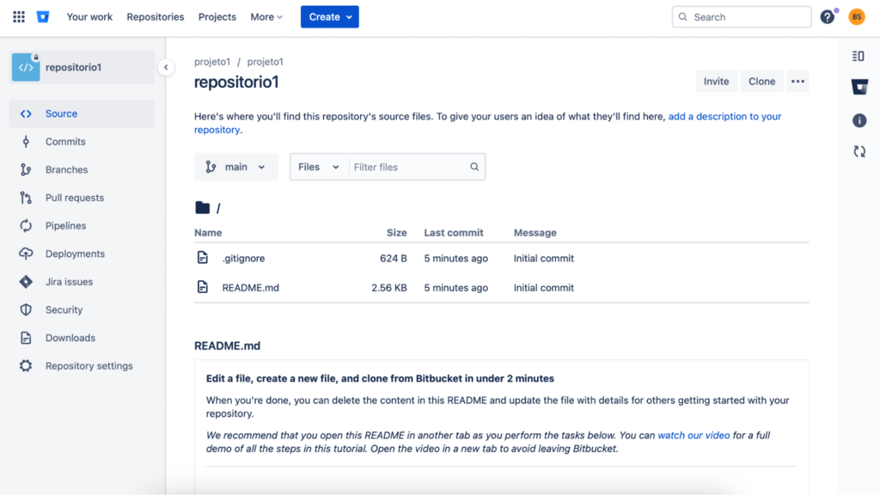
Task: Select Jira issues in the sidebar
Action: (69, 281)
